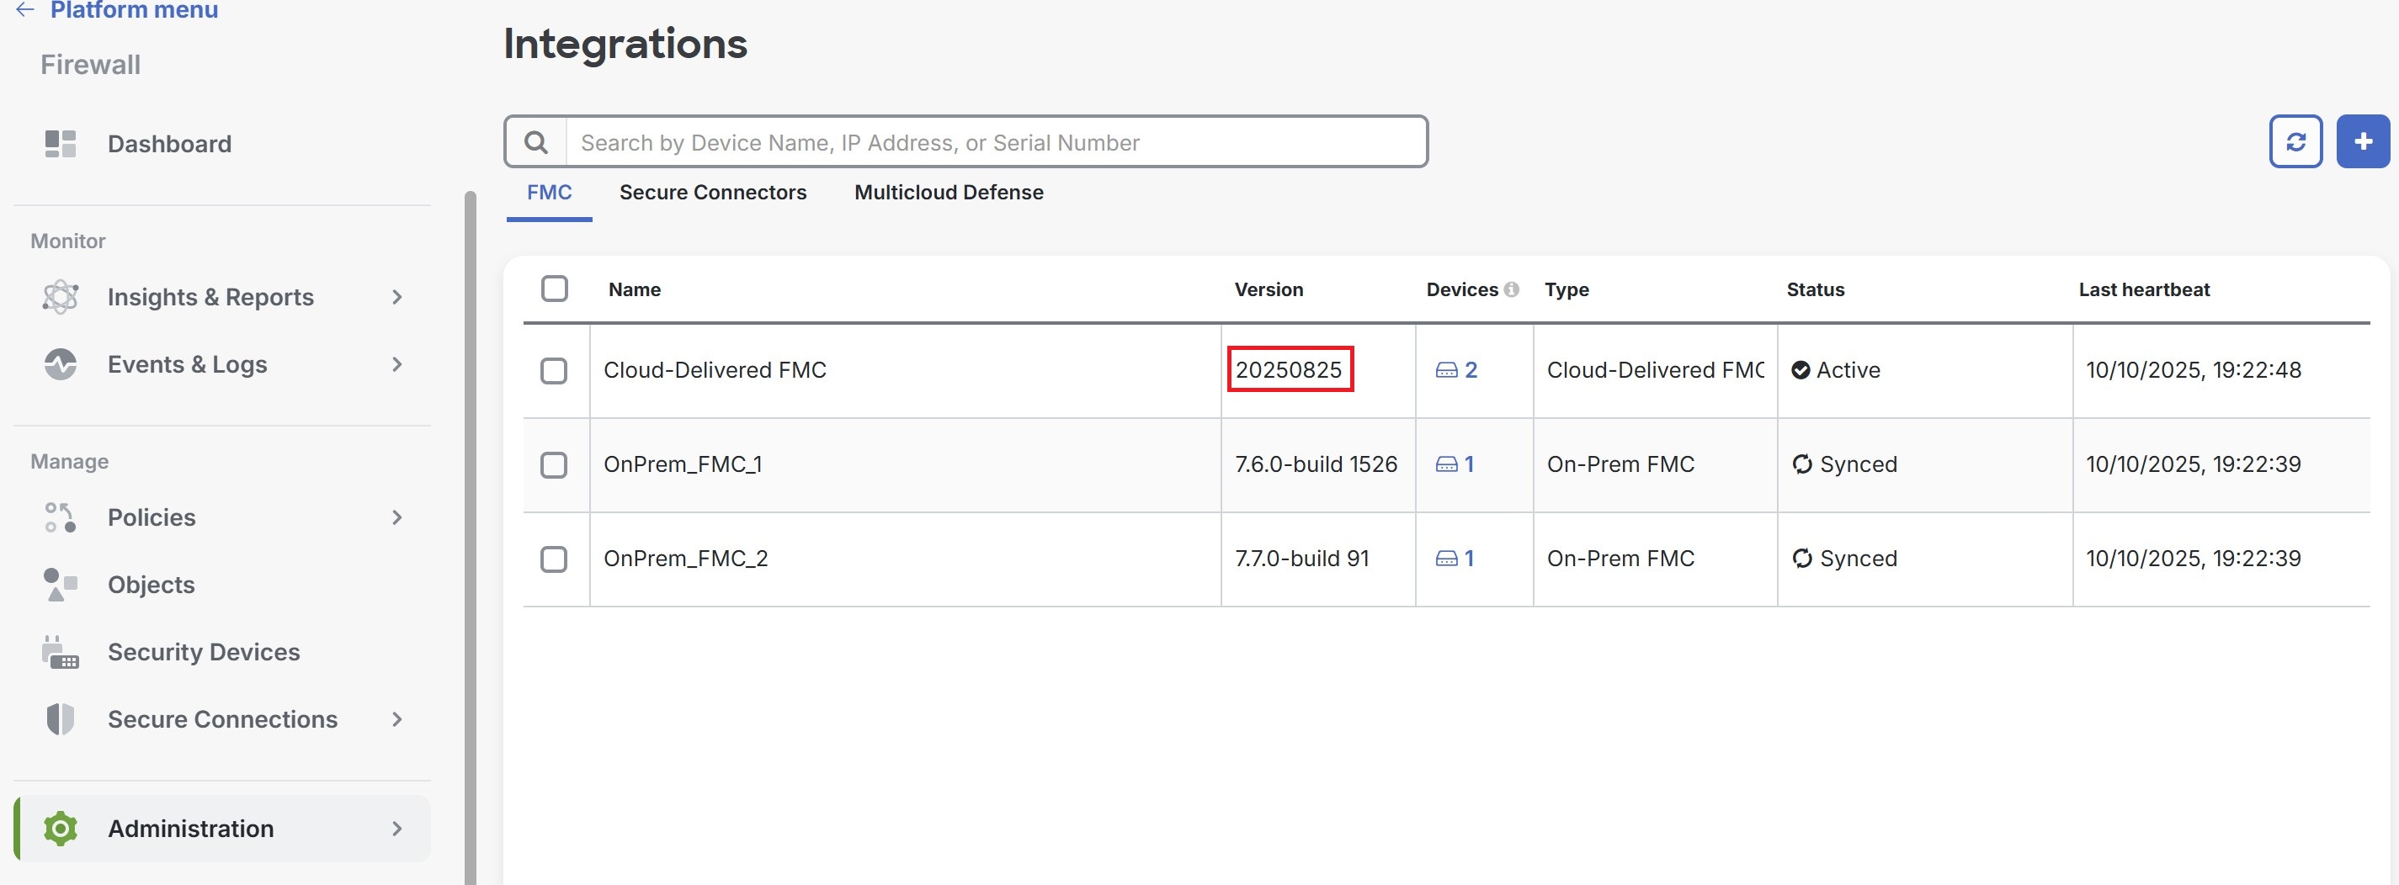Click the search magnifier icon
This screenshot has height=885, width=2399.
point(535,142)
